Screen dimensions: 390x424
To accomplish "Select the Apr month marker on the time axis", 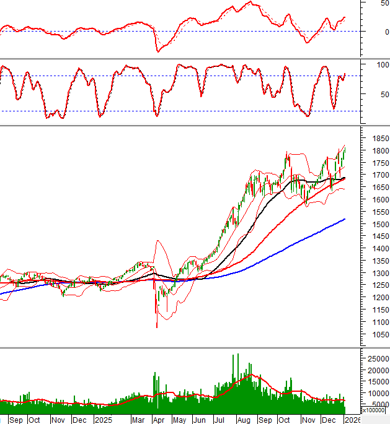I will (x=158, y=420).
